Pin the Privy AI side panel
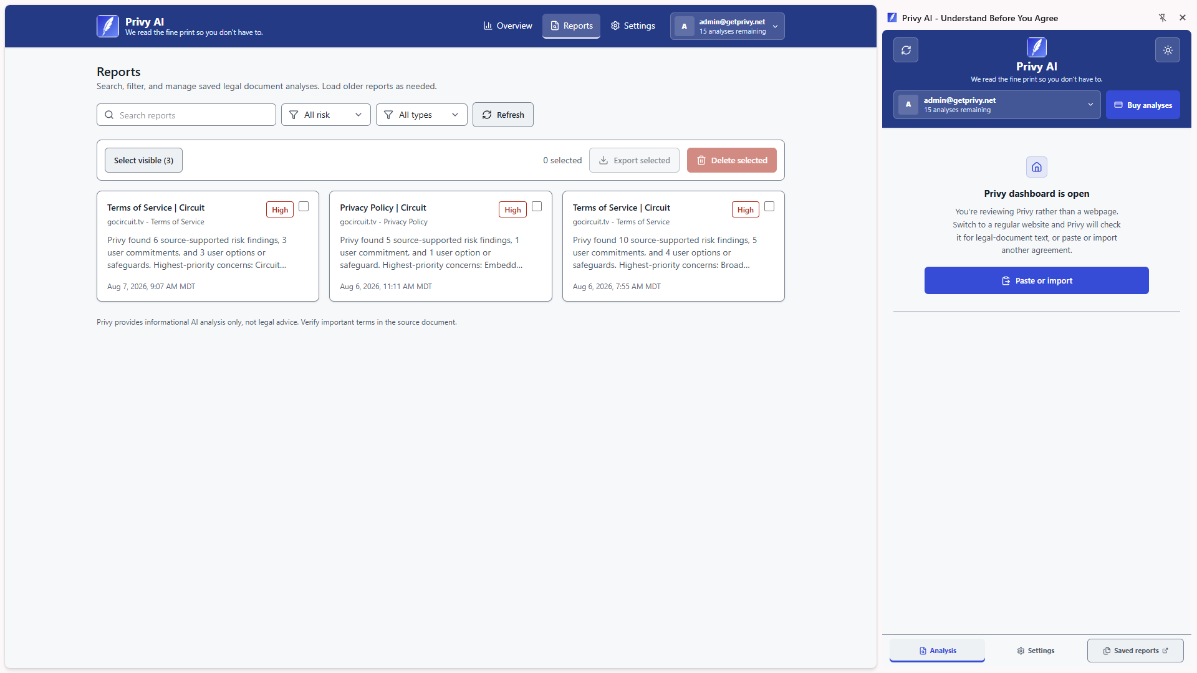The image size is (1197, 673). (1162, 17)
